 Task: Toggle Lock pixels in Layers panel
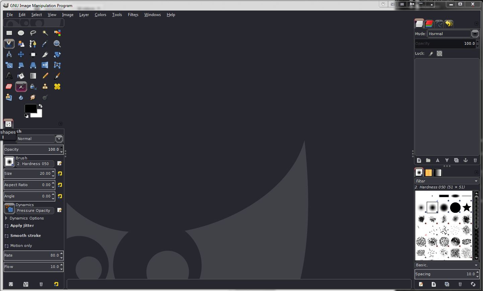point(431,53)
